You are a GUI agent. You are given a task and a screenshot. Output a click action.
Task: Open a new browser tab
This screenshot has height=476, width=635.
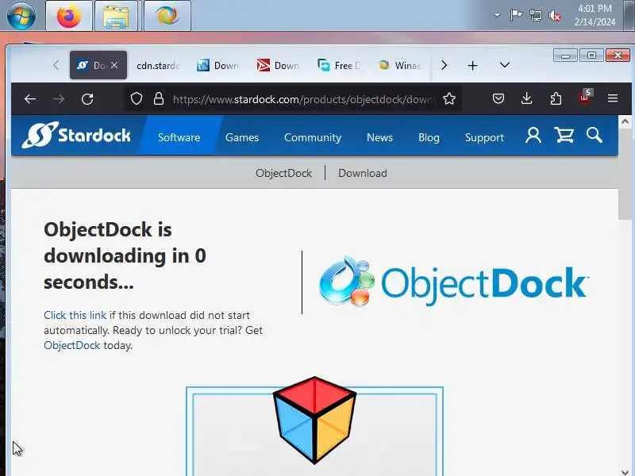click(472, 66)
